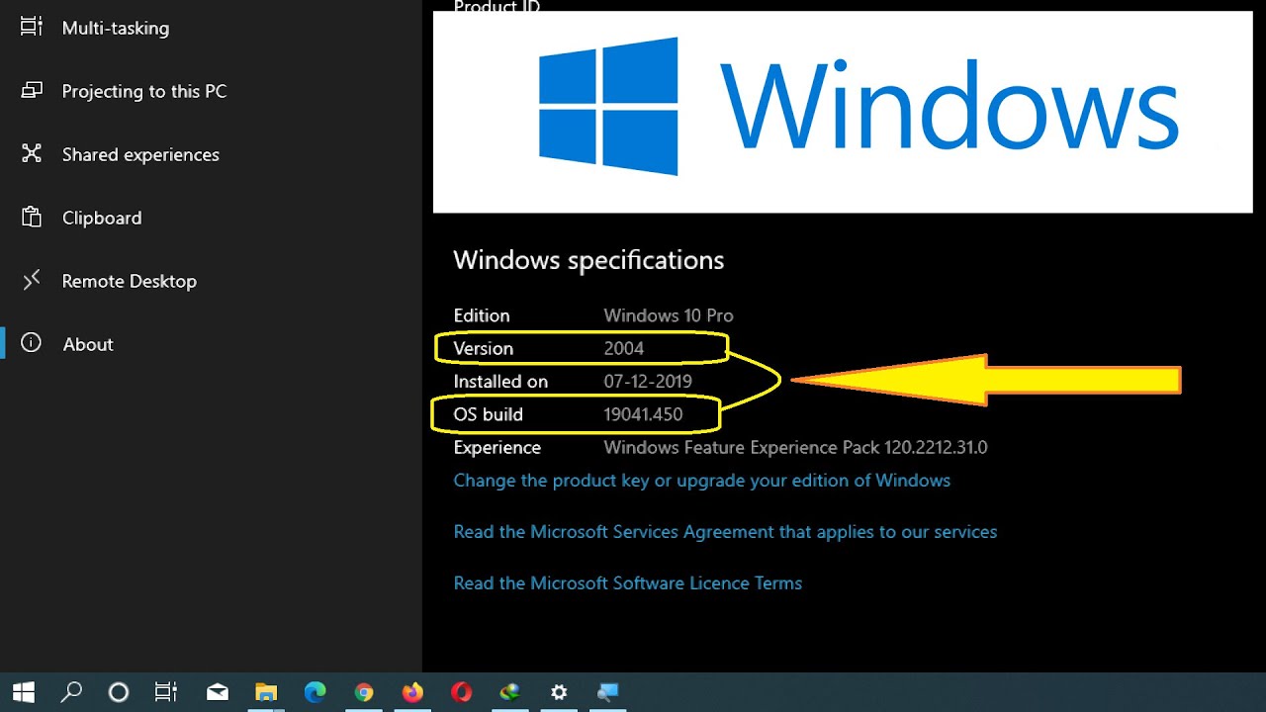This screenshot has width=1266, height=712.
Task: Click the Edition label
Action: click(482, 315)
